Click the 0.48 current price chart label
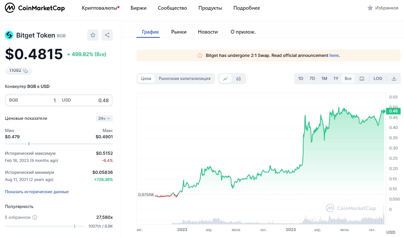This screenshot has height=237, width=404. 393,111
